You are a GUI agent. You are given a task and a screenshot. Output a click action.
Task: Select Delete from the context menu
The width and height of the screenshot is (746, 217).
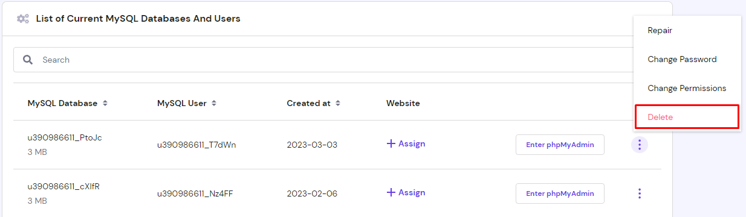click(x=687, y=117)
